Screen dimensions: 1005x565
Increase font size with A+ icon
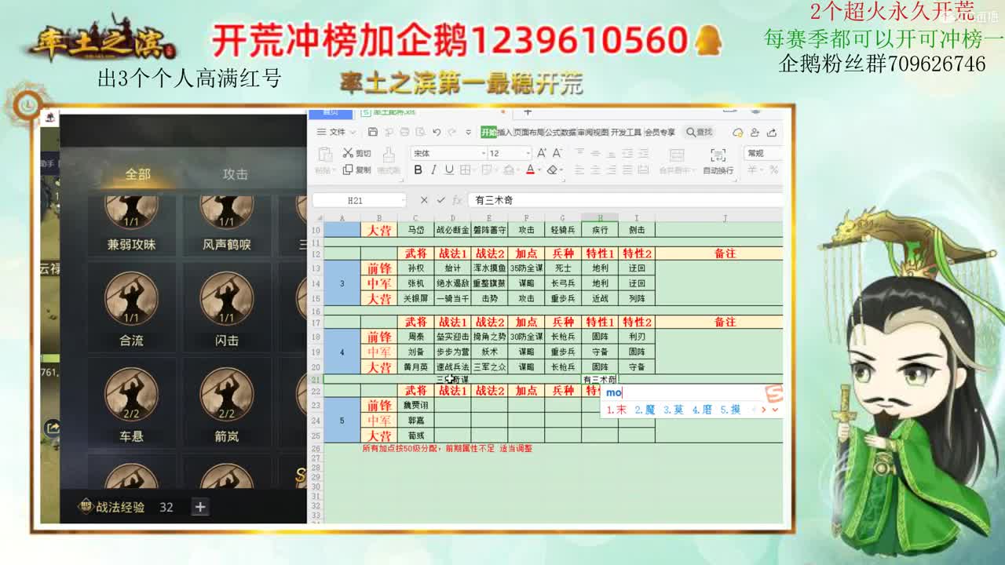pyautogui.click(x=541, y=153)
